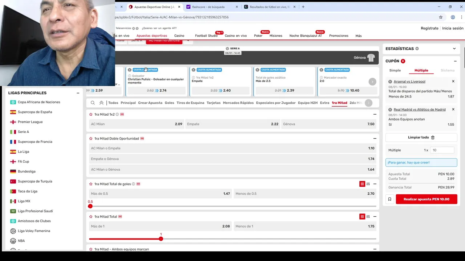The width and height of the screenshot is (465, 261).
Task: Remove Real Madrid vs Atlético de Madrid selection
Action: [453, 109]
